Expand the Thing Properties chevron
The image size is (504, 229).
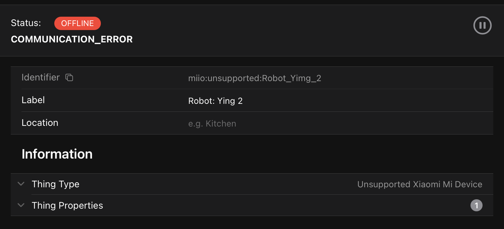point(21,205)
